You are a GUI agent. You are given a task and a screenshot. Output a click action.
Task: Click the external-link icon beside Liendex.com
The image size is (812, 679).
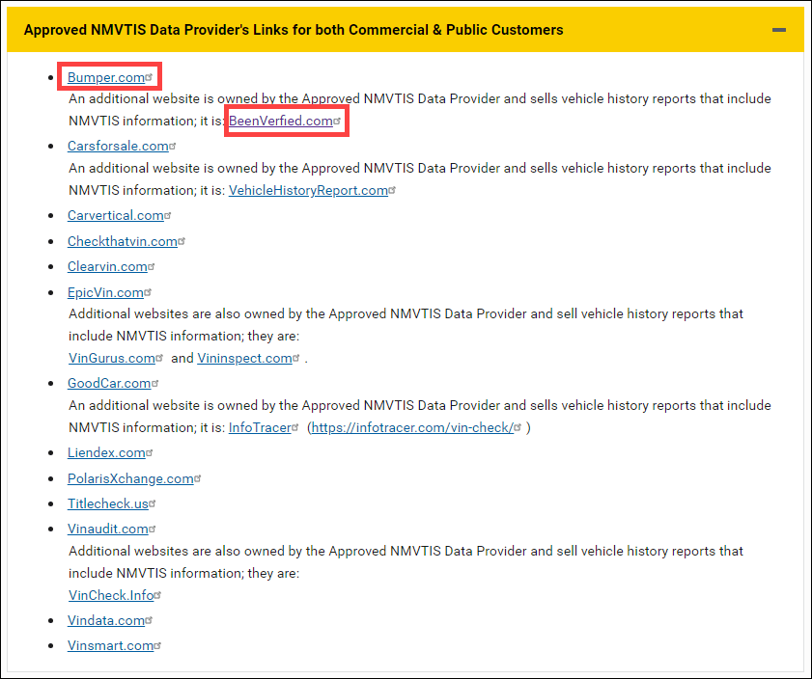[150, 452]
